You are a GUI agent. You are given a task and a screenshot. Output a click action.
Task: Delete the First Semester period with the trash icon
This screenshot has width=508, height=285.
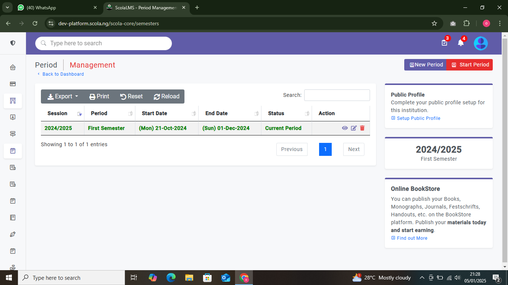pyautogui.click(x=362, y=128)
